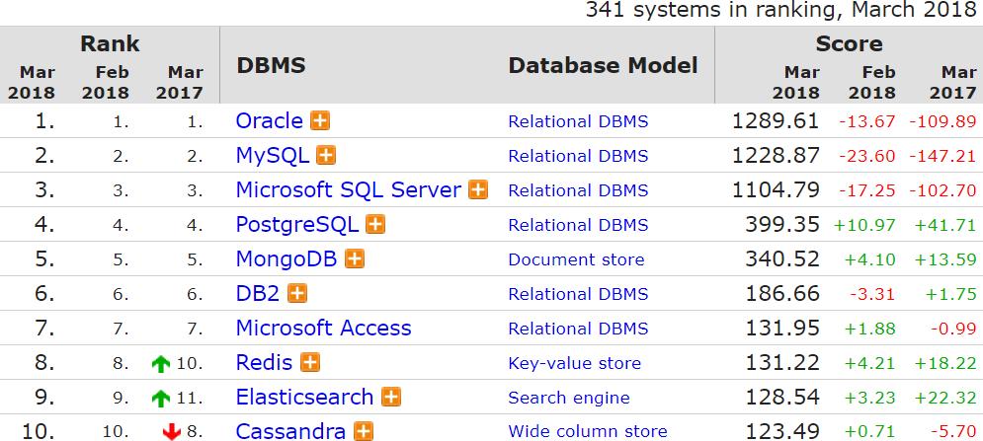Click the +4.21 monthly change value

coord(870,363)
